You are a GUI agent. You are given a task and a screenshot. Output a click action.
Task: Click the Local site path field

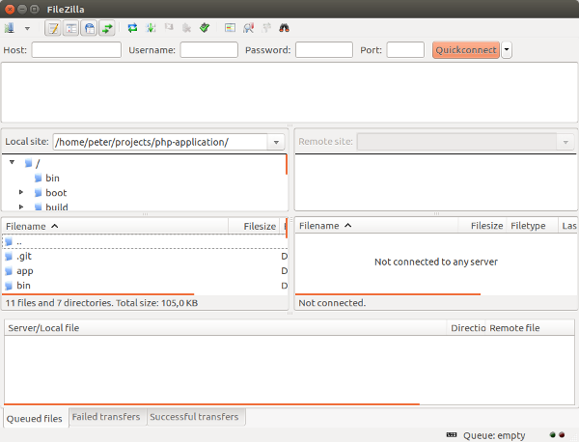160,142
